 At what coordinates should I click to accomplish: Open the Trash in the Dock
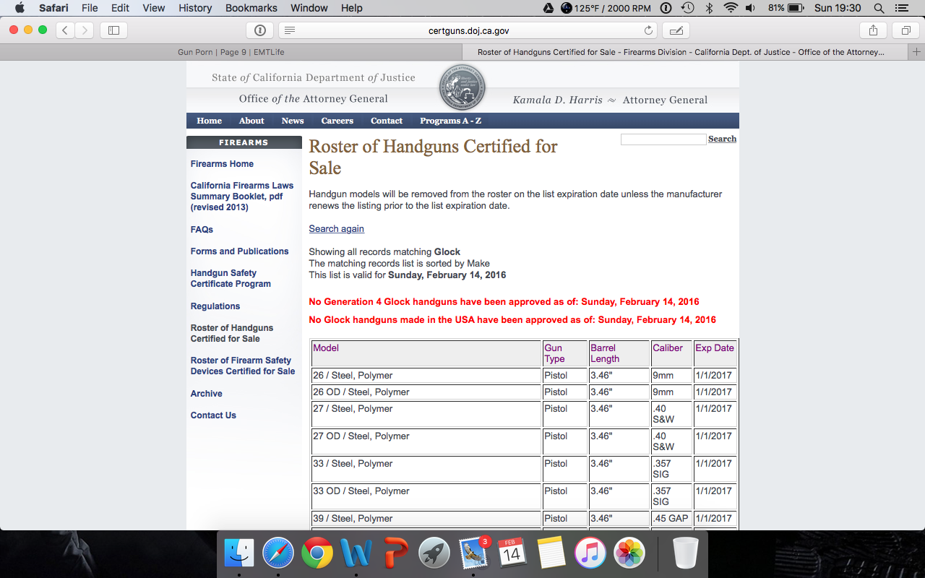pos(685,553)
